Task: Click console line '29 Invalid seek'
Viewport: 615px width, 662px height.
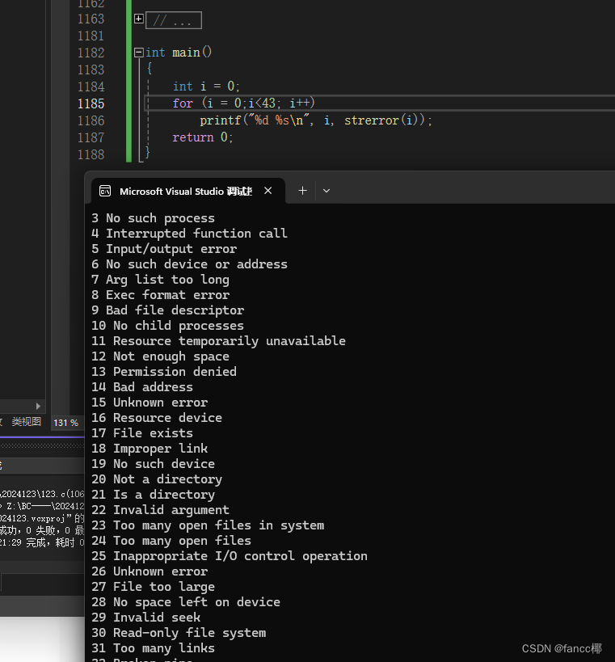Action: [x=146, y=618]
